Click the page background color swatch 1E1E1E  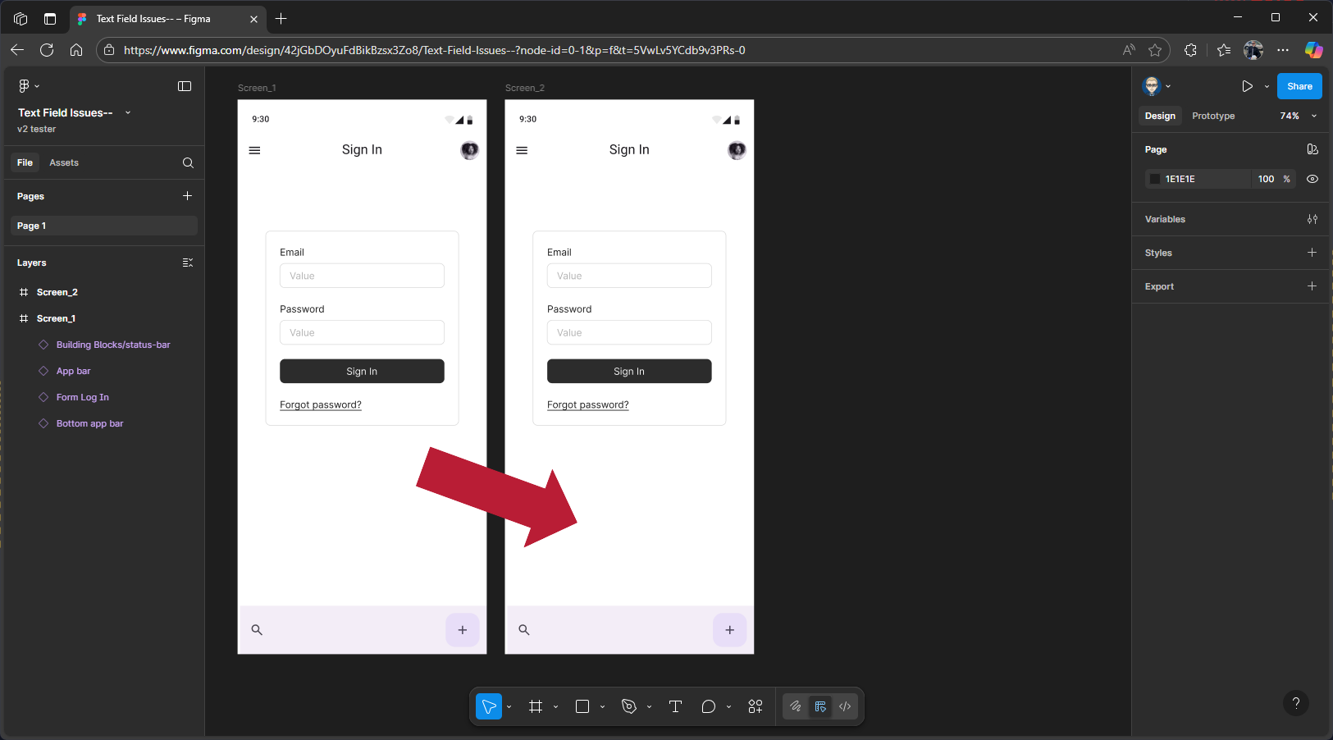1155,179
